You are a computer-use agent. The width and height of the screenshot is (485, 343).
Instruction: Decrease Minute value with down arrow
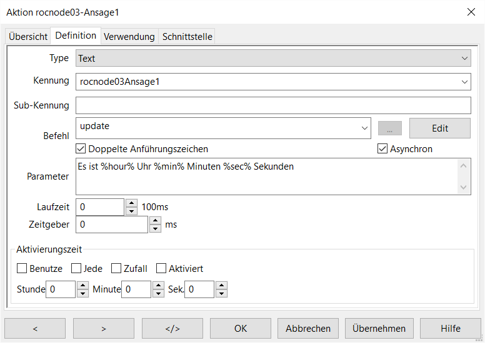158,293
